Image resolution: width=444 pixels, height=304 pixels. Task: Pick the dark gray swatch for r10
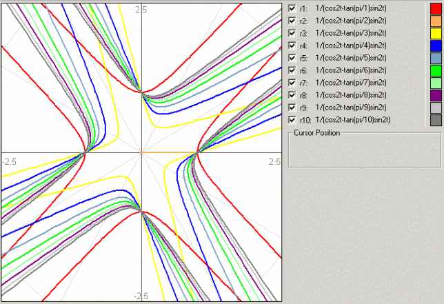(436, 120)
